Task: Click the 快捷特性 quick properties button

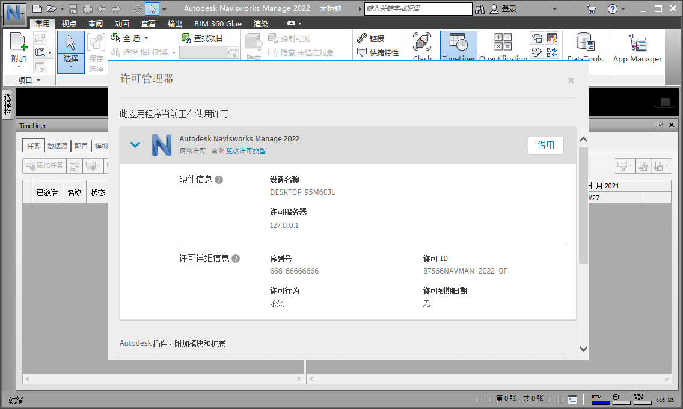Action: click(x=378, y=53)
